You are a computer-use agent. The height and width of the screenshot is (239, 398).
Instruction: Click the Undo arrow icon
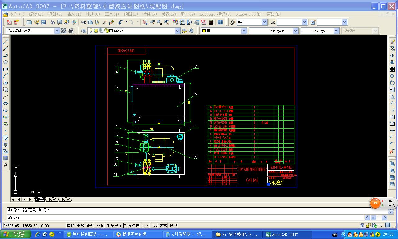click(x=121, y=22)
